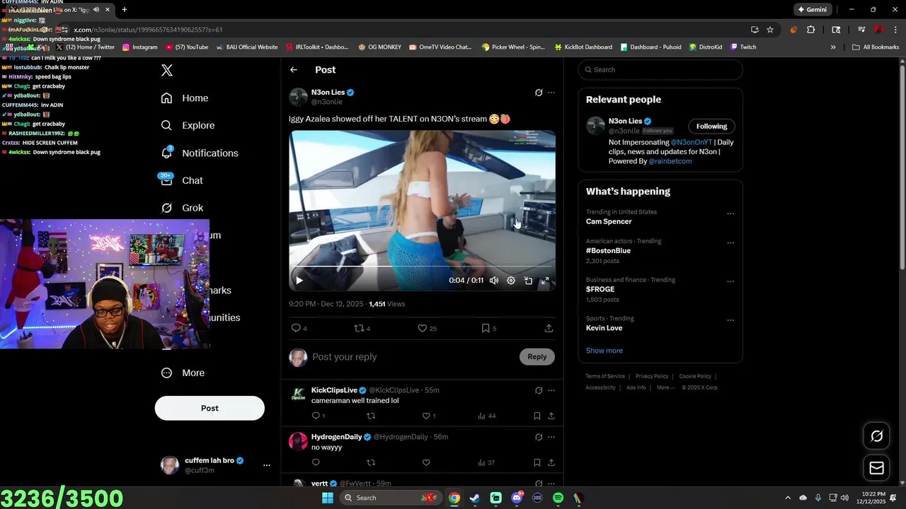The height and width of the screenshot is (509, 906).
Task: Click the X logo in the sidebar
Action: coord(167,70)
